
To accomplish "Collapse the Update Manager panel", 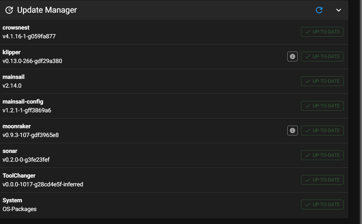I will click(x=339, y=10).
